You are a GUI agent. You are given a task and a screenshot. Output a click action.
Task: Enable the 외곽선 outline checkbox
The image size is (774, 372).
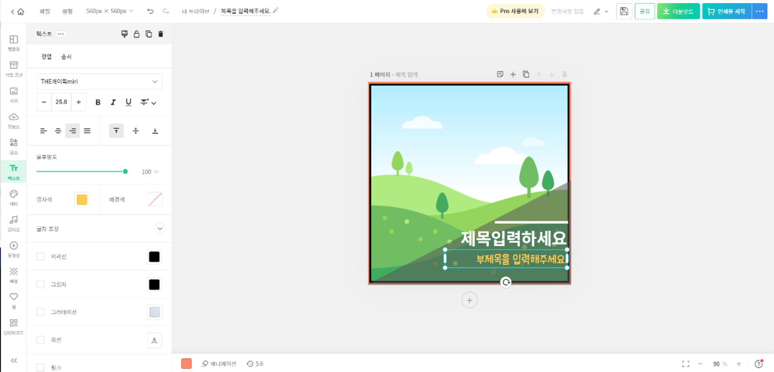click(40, 257)
